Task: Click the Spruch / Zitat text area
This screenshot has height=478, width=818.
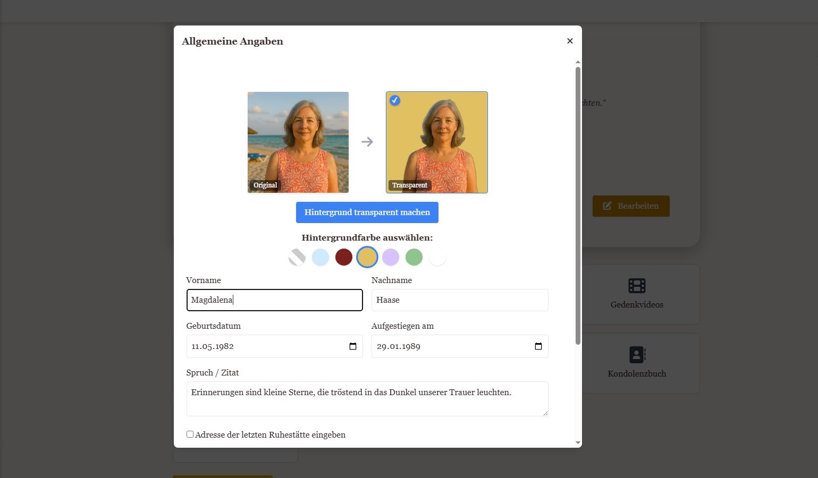Action: tap(367, 398)
